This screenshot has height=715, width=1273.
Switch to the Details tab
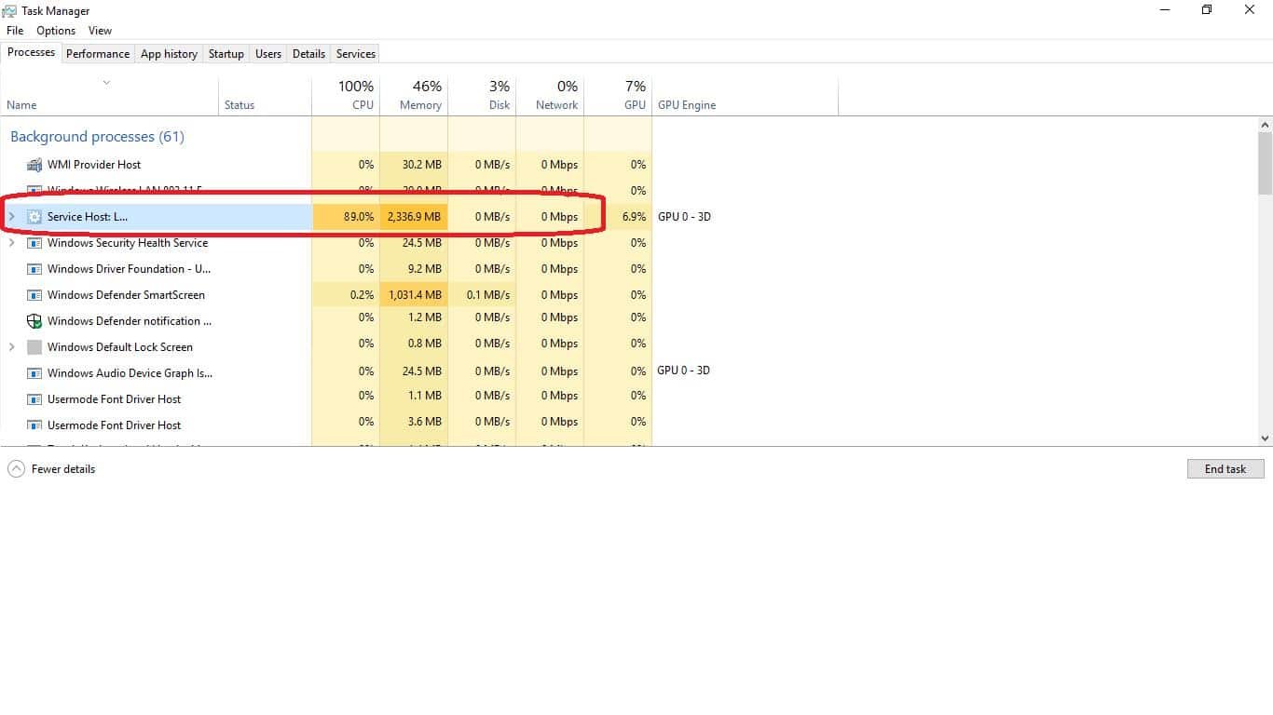click(x=308, y=54)
